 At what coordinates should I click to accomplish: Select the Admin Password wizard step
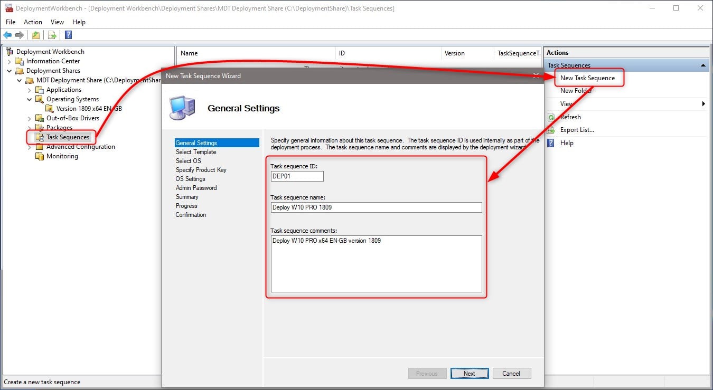(x=196, y=188)
